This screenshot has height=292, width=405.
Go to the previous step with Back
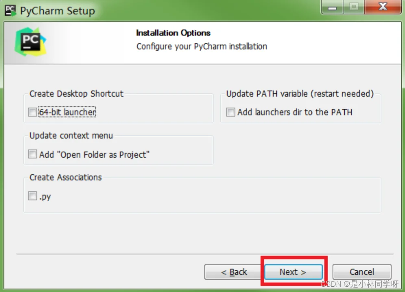tap(233, 272)
